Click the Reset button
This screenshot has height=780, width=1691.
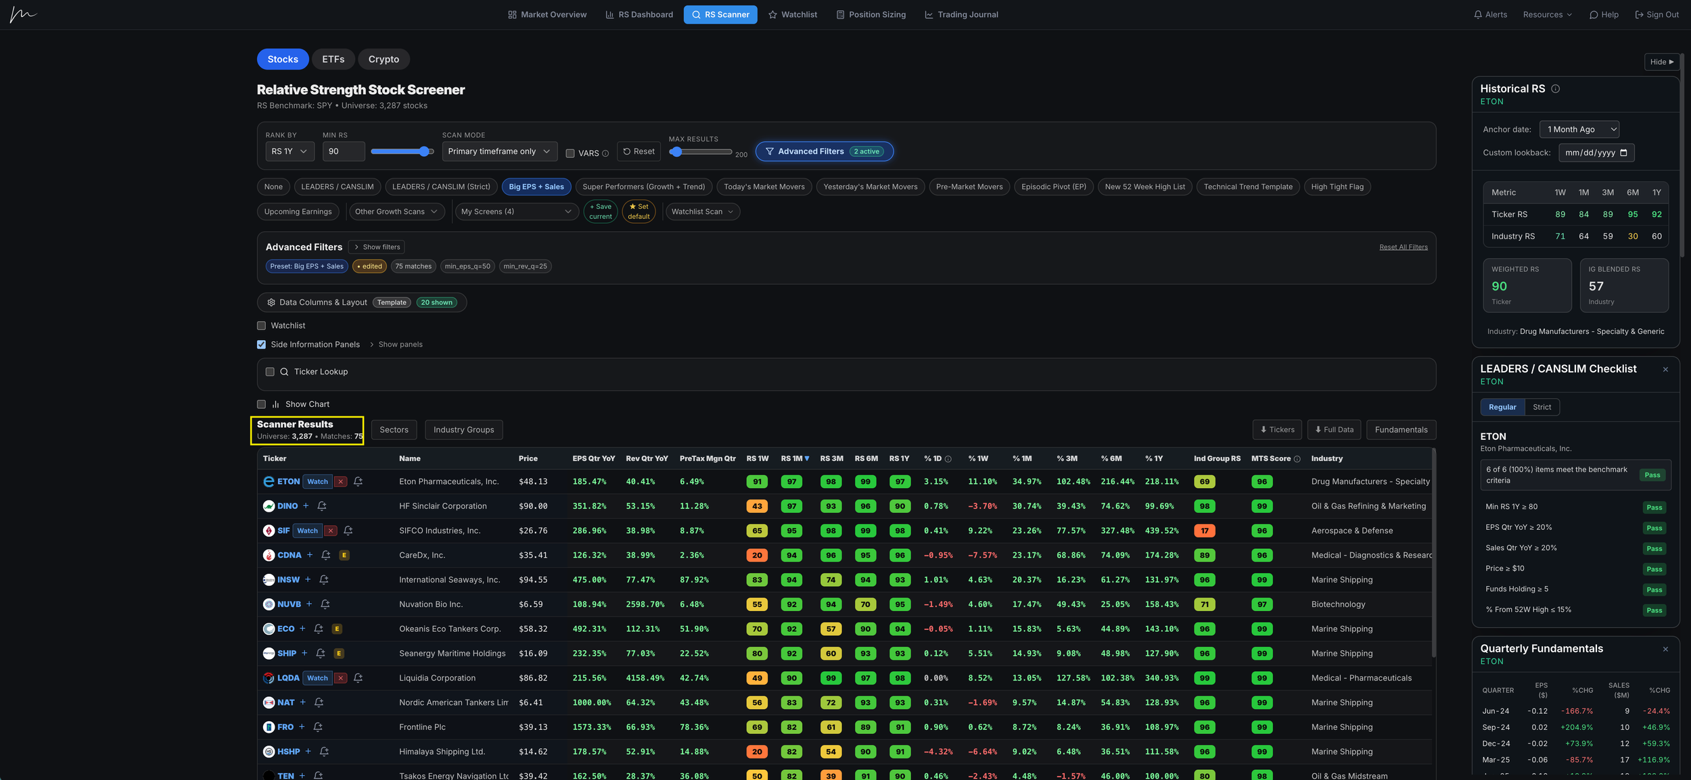pyautogui.click(x=639, y=151)
